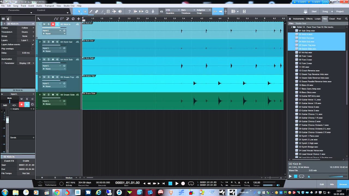Click the IQ input quantize icon

pos(161,11)
